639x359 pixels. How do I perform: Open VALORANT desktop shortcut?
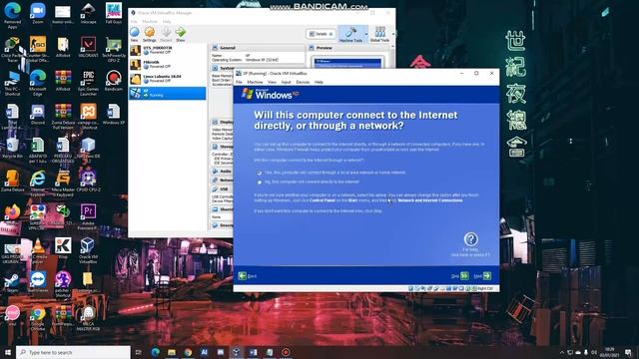[88, 47]
